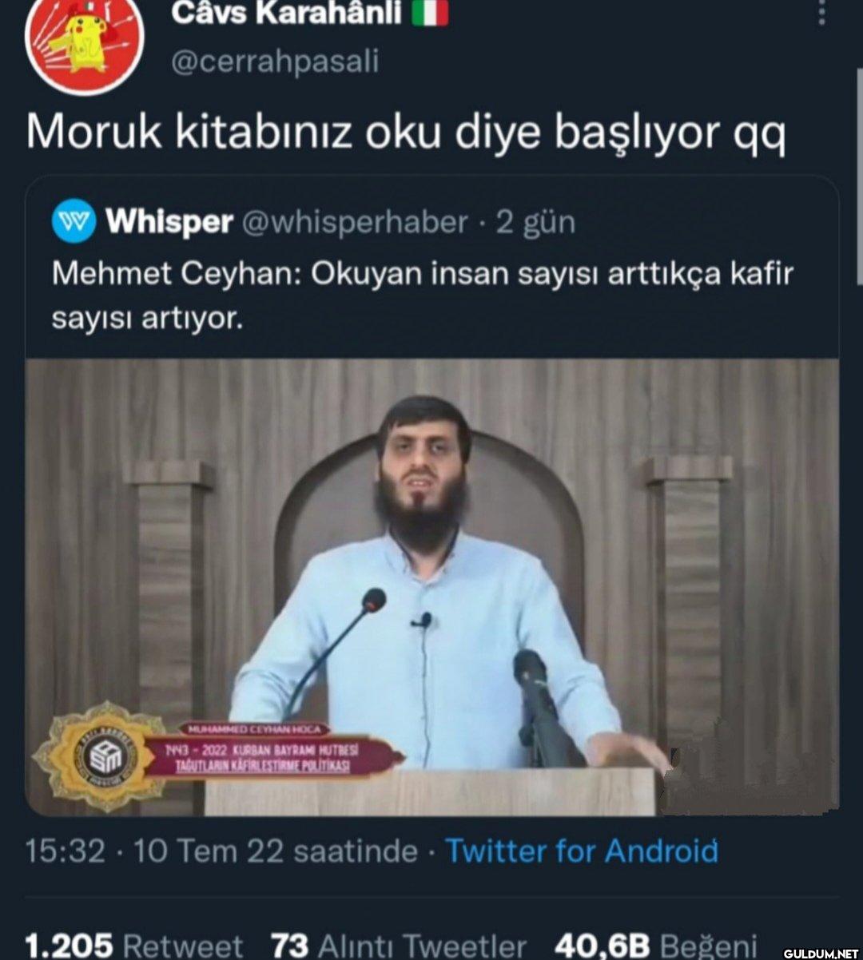Open the quoted tweet's 2 gün timestamp
Image resolution: width=863 pixels, height=960 pixels.
(535, 222)
